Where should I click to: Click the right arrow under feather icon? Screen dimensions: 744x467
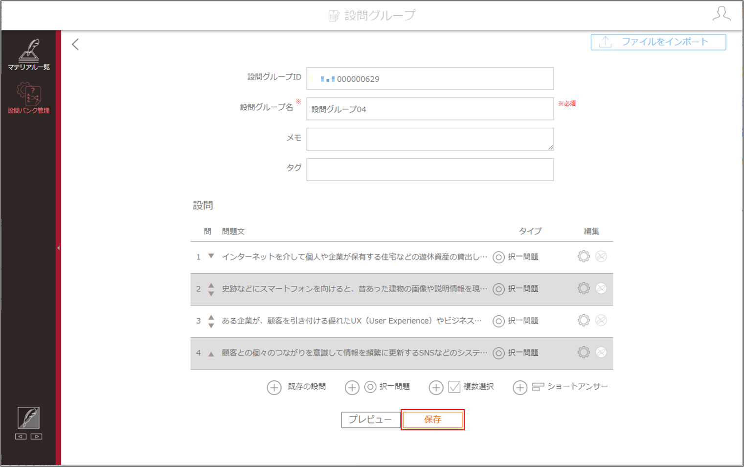click(37, 436)
